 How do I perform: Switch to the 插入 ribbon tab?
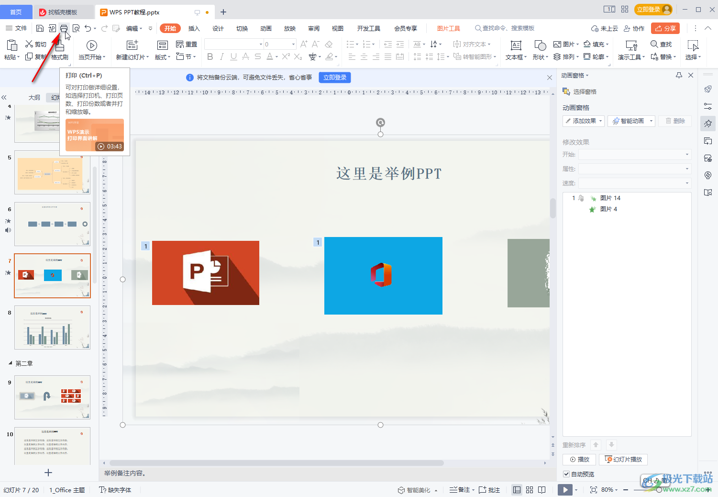[x=194, y=28]
